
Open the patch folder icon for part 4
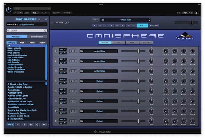(x=82, y=81)
